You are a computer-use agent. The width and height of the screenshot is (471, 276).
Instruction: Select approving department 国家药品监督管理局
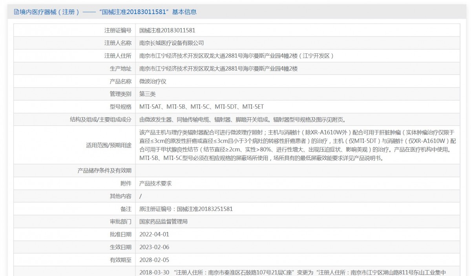click(x=164, y=222)
